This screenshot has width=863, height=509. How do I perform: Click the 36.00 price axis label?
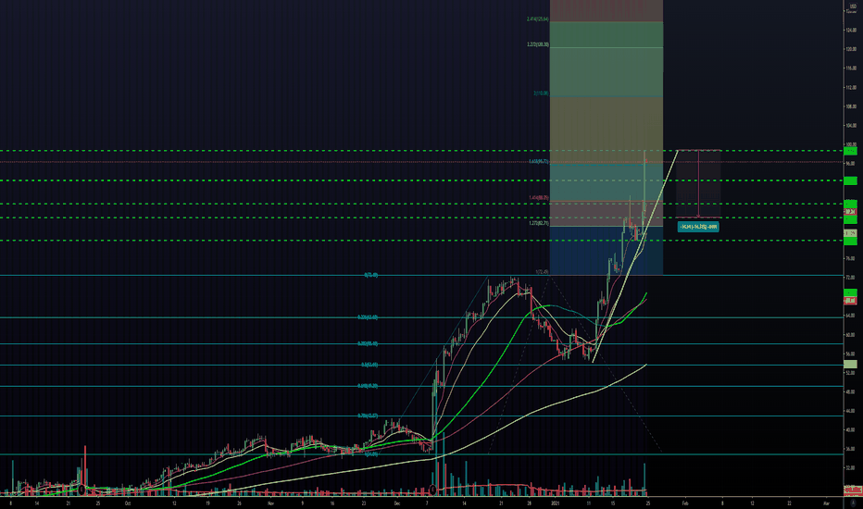point(850,449)
